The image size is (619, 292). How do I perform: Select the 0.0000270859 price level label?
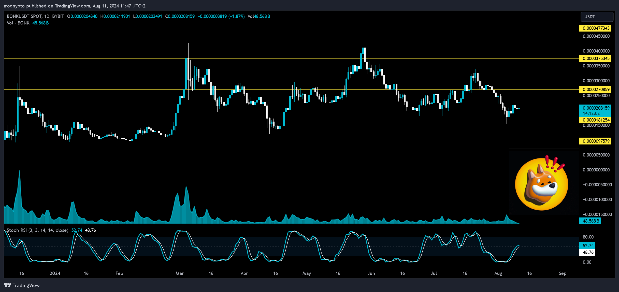(595, 90)
